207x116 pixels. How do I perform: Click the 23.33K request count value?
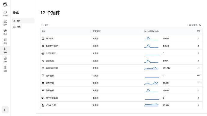(166, 105)
